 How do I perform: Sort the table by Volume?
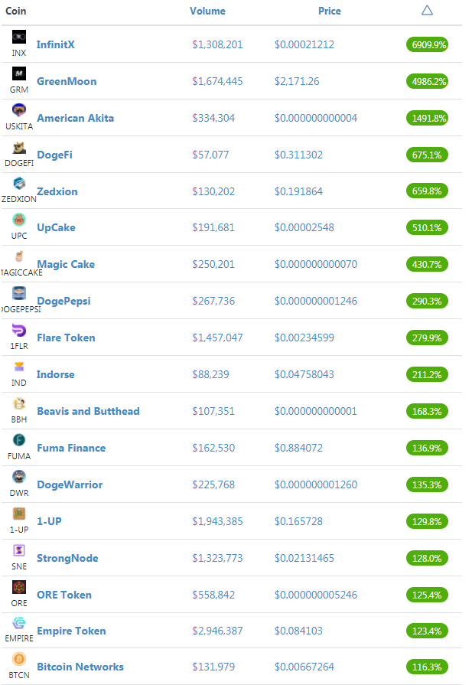tap(207, 11)
